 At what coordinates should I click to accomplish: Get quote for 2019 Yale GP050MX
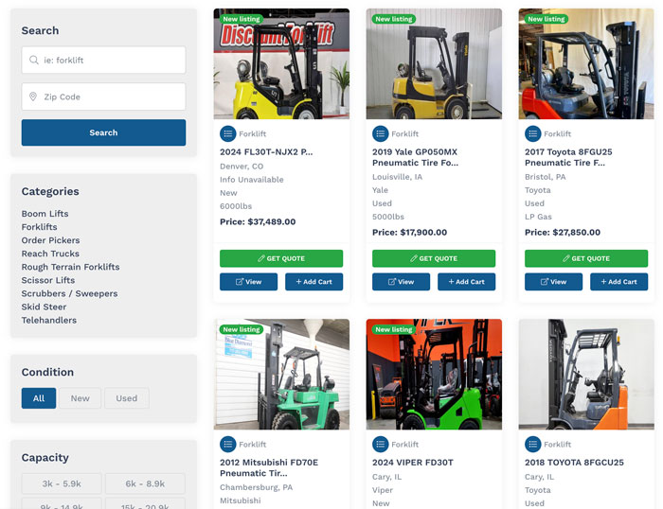tap(434, 258)
